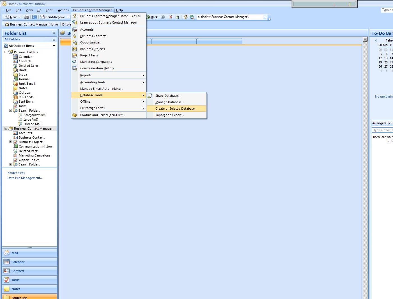Select Calendar folder in Personal Folders
393x299 pixels.
pos(25,57)
